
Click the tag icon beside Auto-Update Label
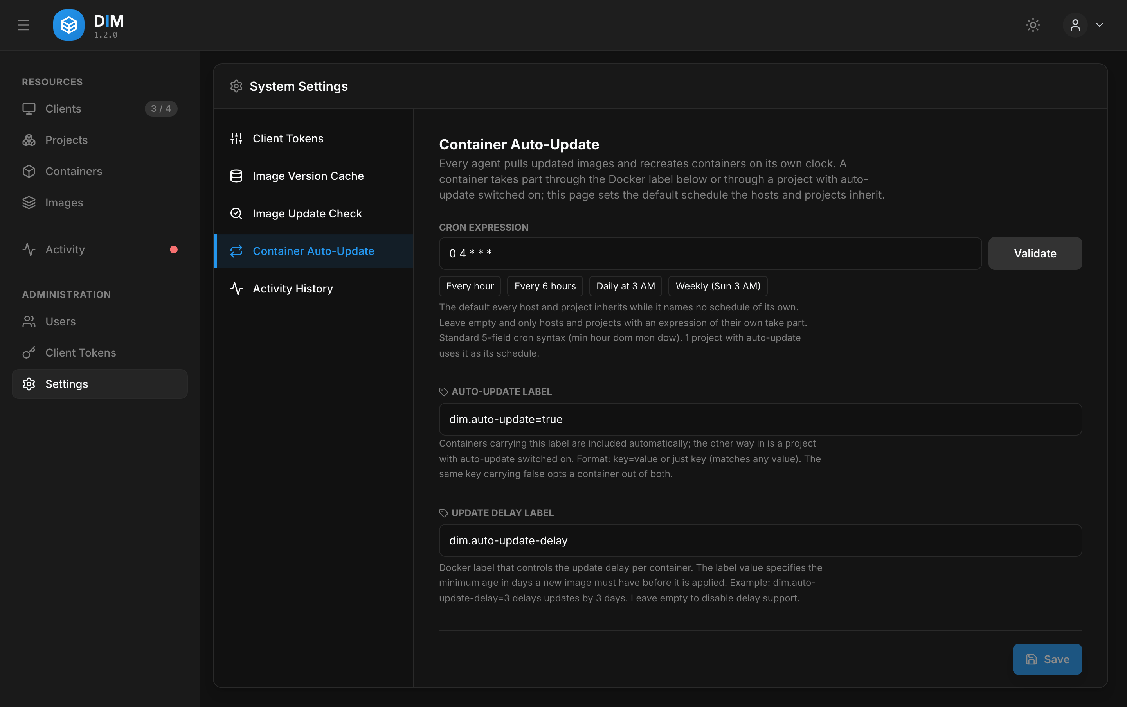pos(443,392)
